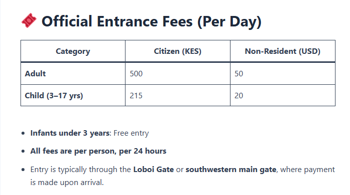Click All fees are per person text
This screenshot has height=195, width=350.
(73, 151)
